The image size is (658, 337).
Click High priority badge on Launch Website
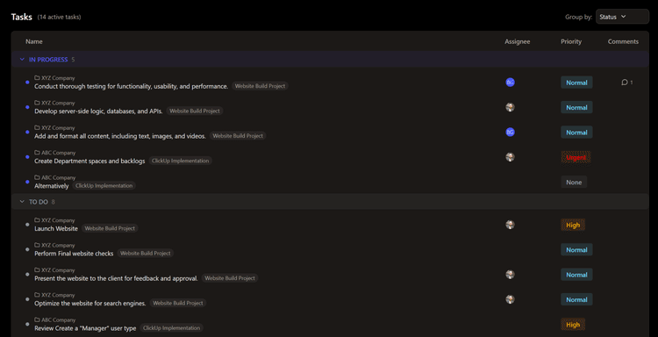point(573,225)
